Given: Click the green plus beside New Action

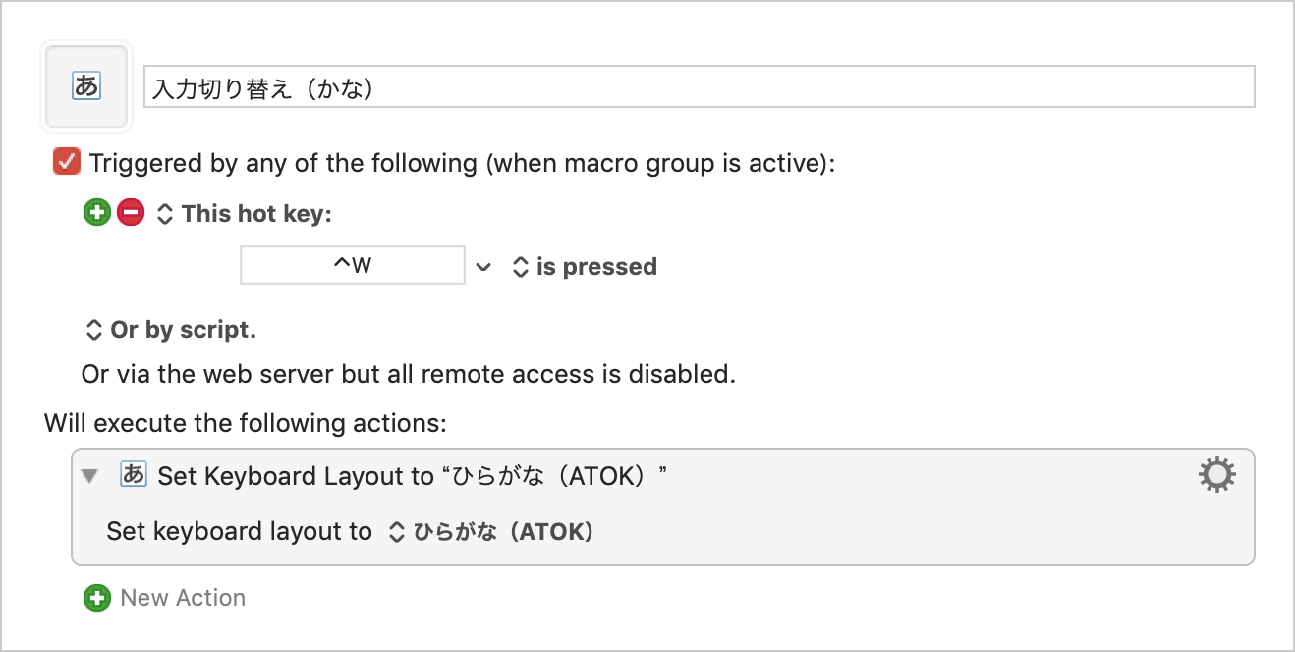Looking at the screenshot, I should click(97, 598).
